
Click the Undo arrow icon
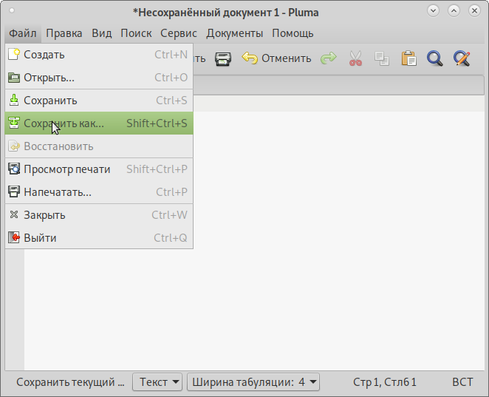[250, 58]
